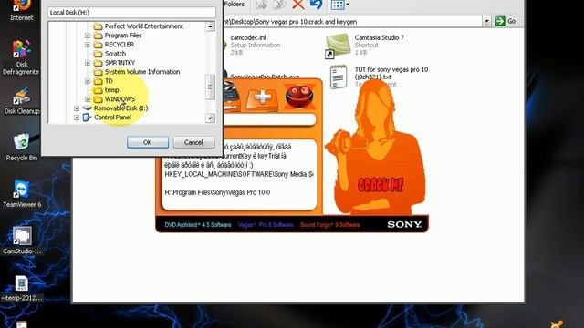The height and width of the screenshot is (328, 584).
Task: Open the Disk Defragmenter desktop icon
Action: [x=21, y=56]
